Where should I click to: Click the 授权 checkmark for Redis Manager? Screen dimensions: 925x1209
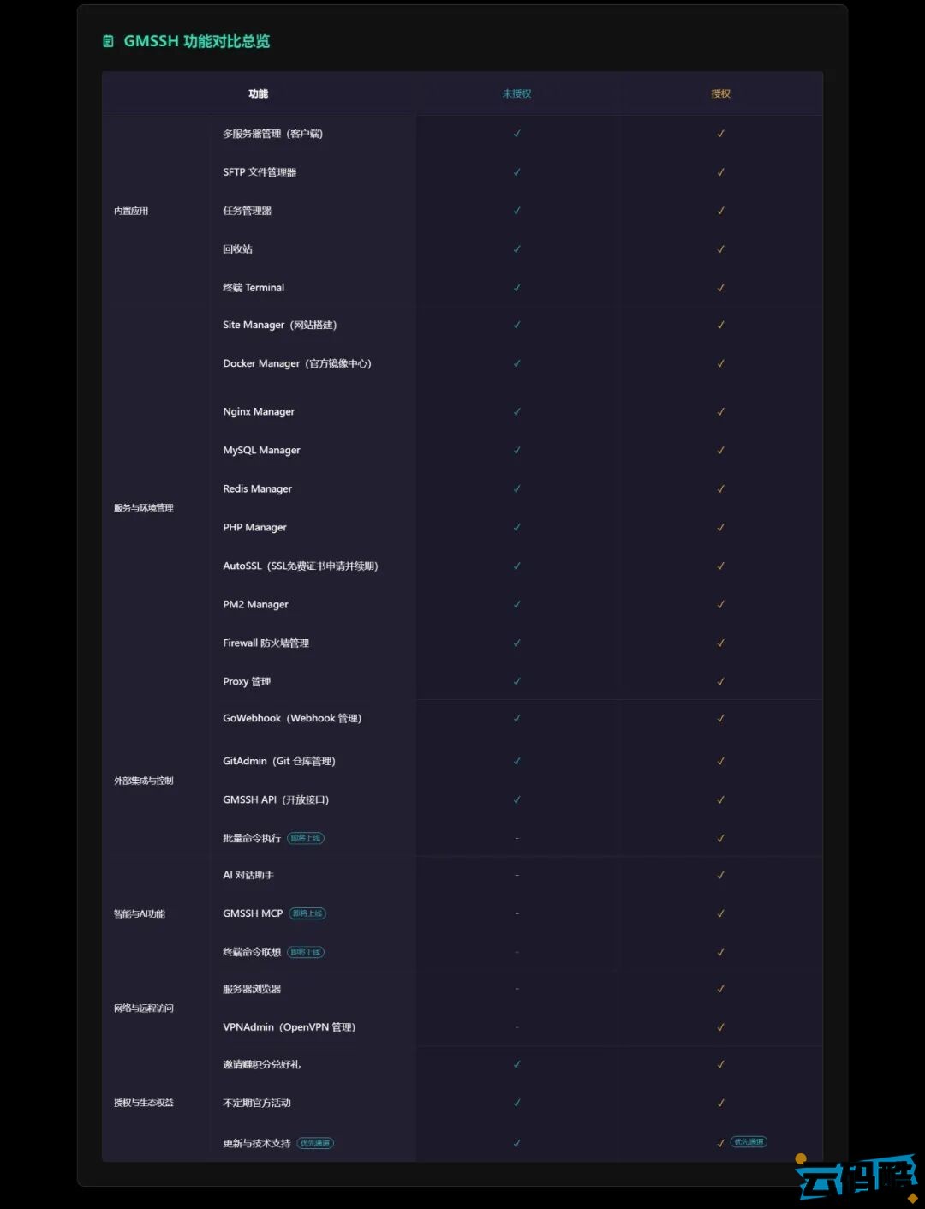pyautogui.click(x=720, y=489)
